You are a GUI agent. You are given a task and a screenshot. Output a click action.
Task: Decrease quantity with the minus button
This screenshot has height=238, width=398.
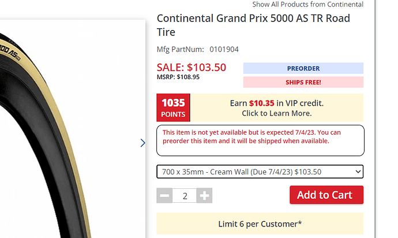164,195
